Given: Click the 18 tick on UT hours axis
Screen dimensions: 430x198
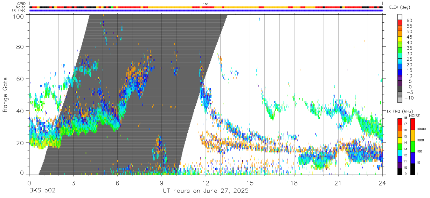Looking at the screenshot, I should (294, 183).
